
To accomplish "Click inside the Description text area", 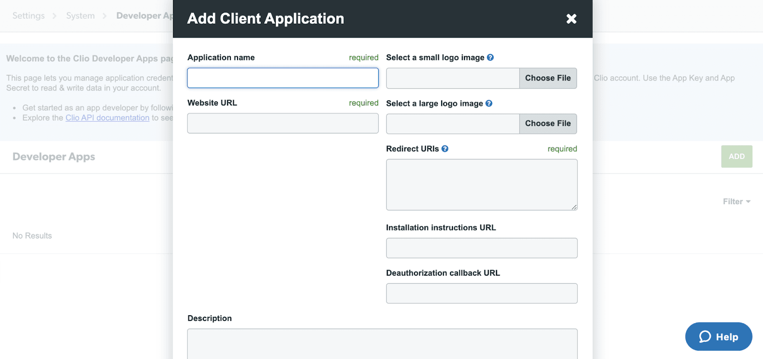I will pos(382,344).
